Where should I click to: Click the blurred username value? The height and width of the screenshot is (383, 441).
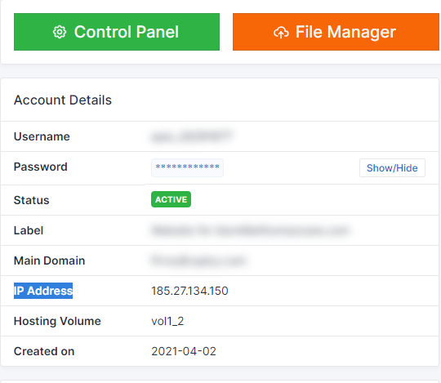(192, 136)
